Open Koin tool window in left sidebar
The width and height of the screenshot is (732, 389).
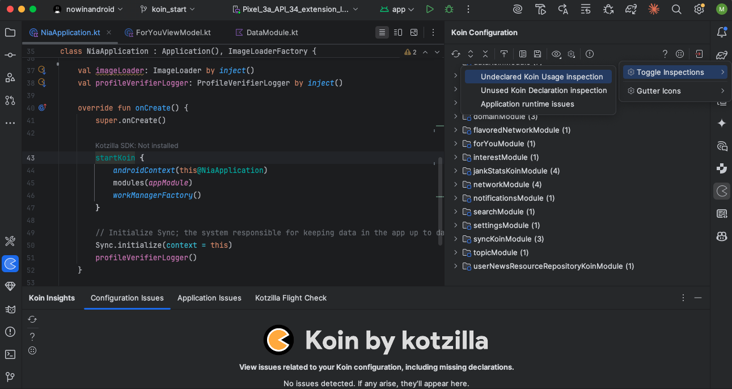click(10, 264)
